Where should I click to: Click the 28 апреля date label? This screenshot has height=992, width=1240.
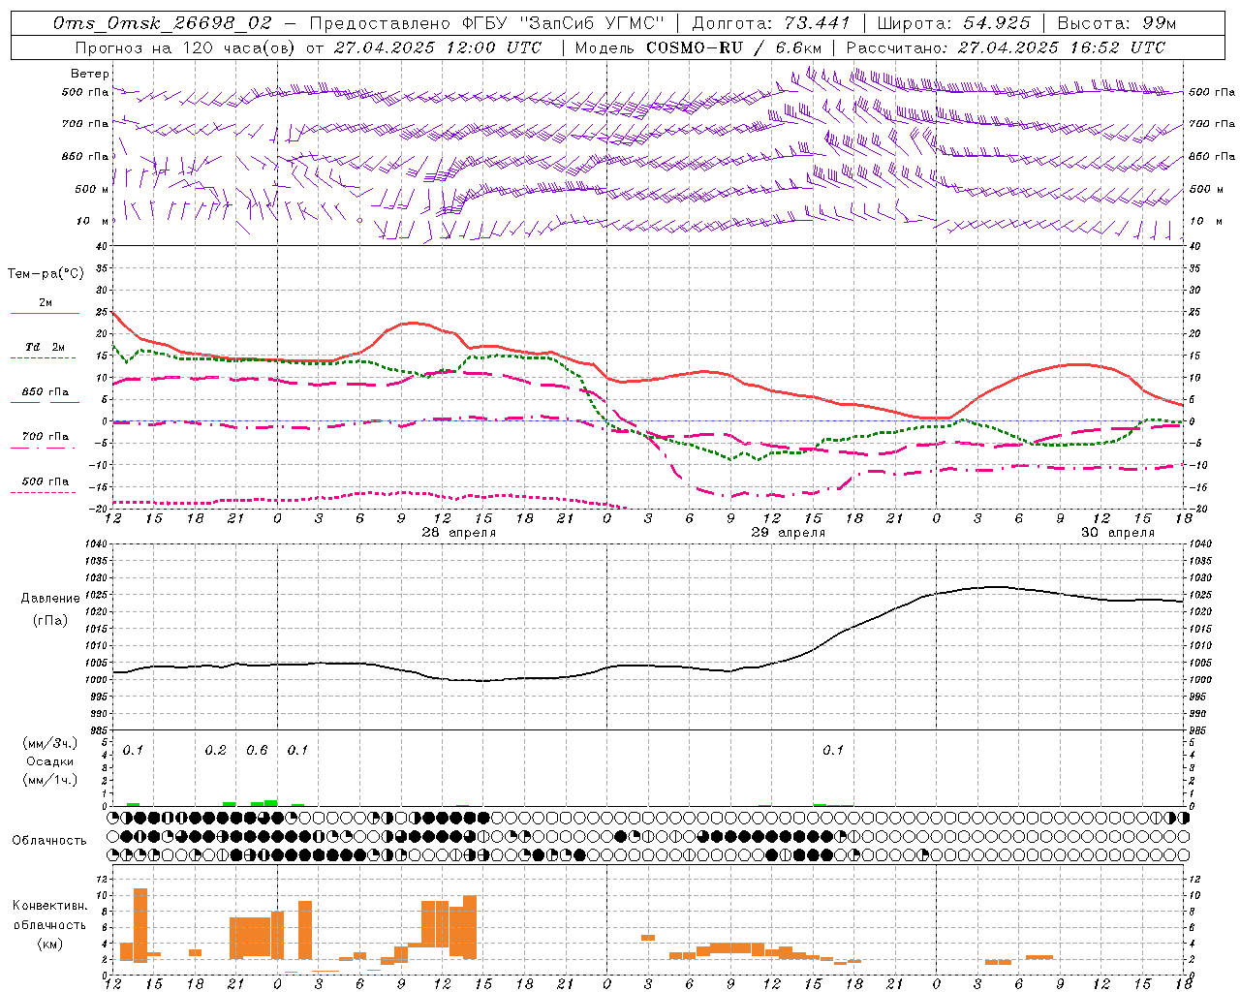[x=458, y=533]
